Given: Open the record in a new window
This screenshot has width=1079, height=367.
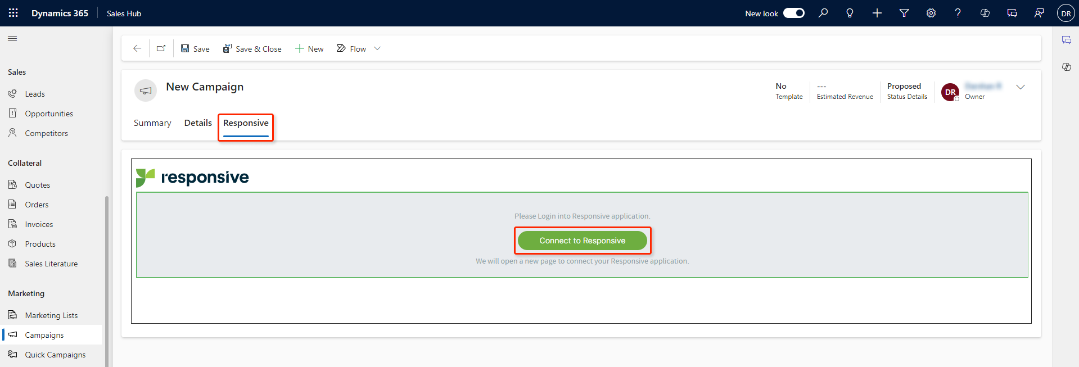Looking at the screenshot, I should point(161,48).
